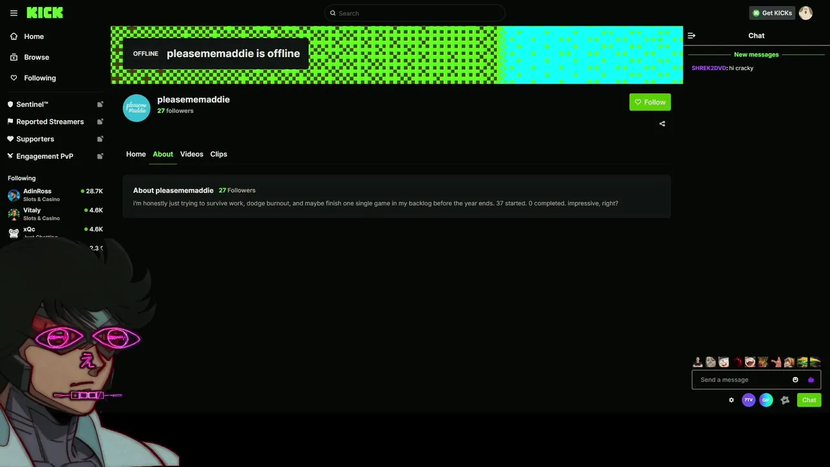830x467 pixels.
Task: Open the Sentinel external link icon
Action: pyautogui.click(x=100, y=104)
